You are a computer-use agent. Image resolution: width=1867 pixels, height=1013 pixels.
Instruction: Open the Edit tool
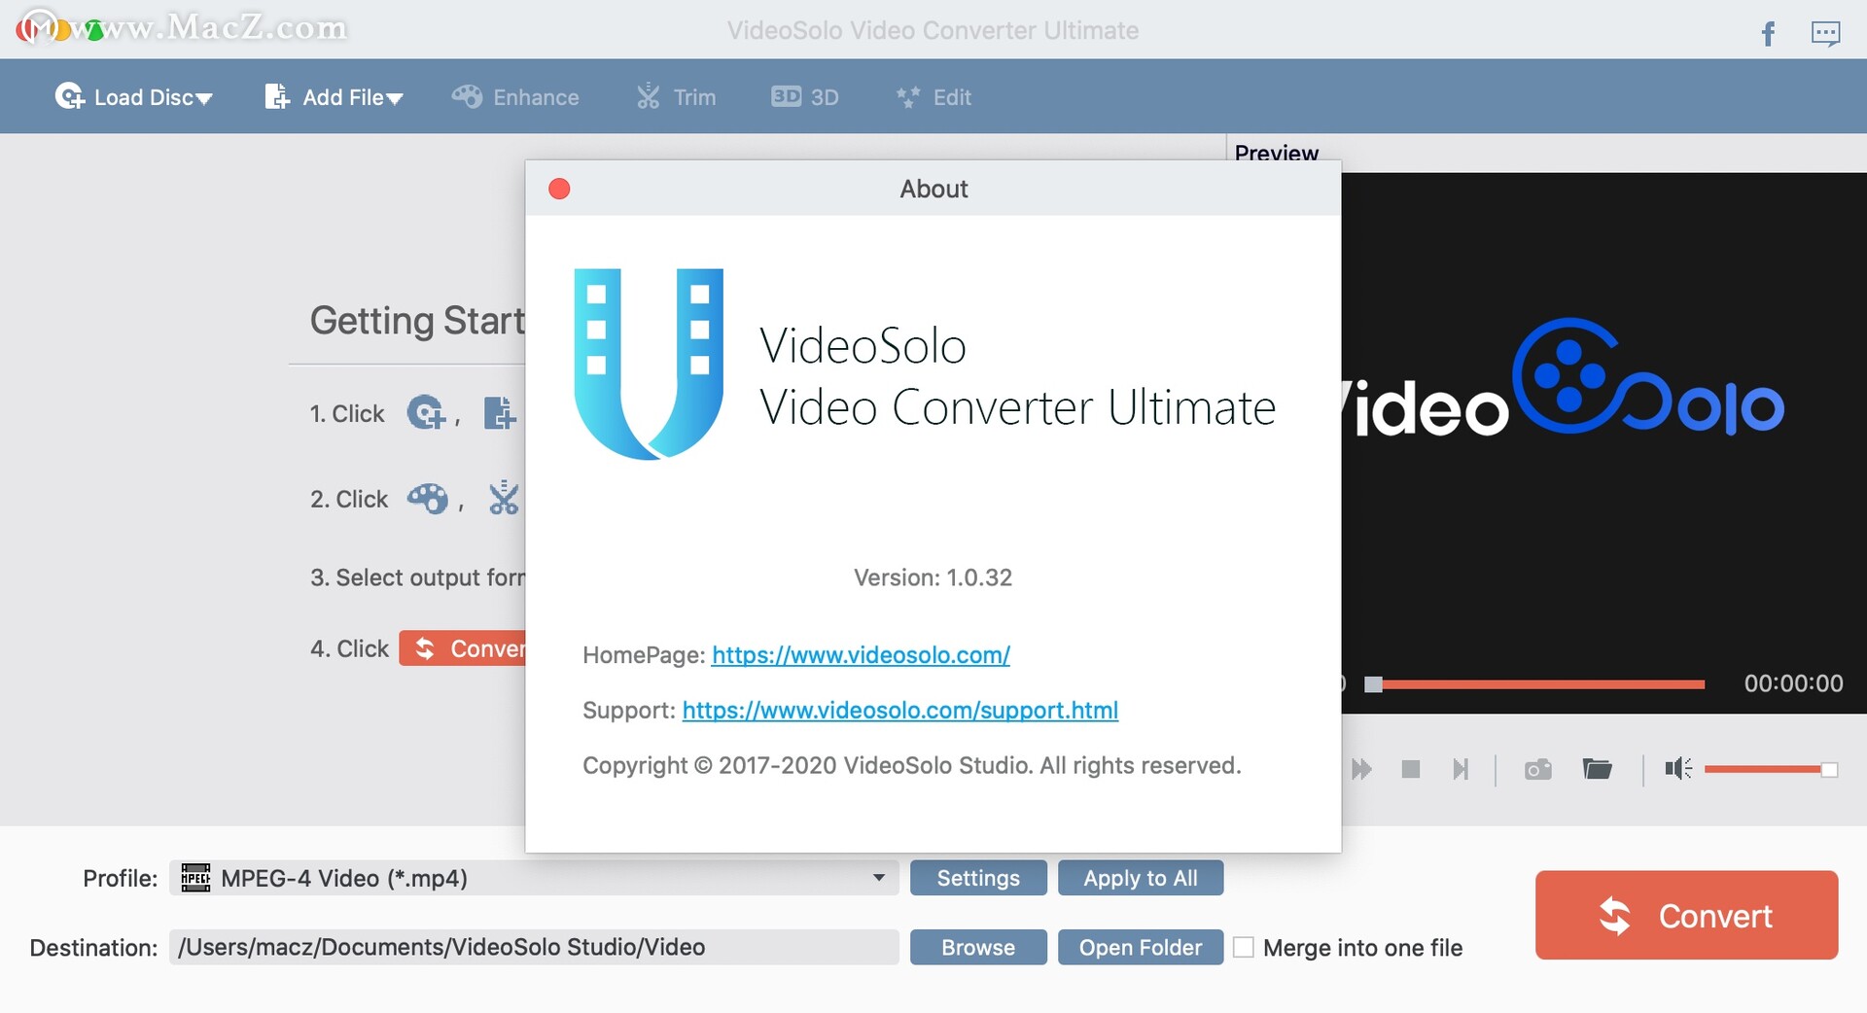click(933, 97)
